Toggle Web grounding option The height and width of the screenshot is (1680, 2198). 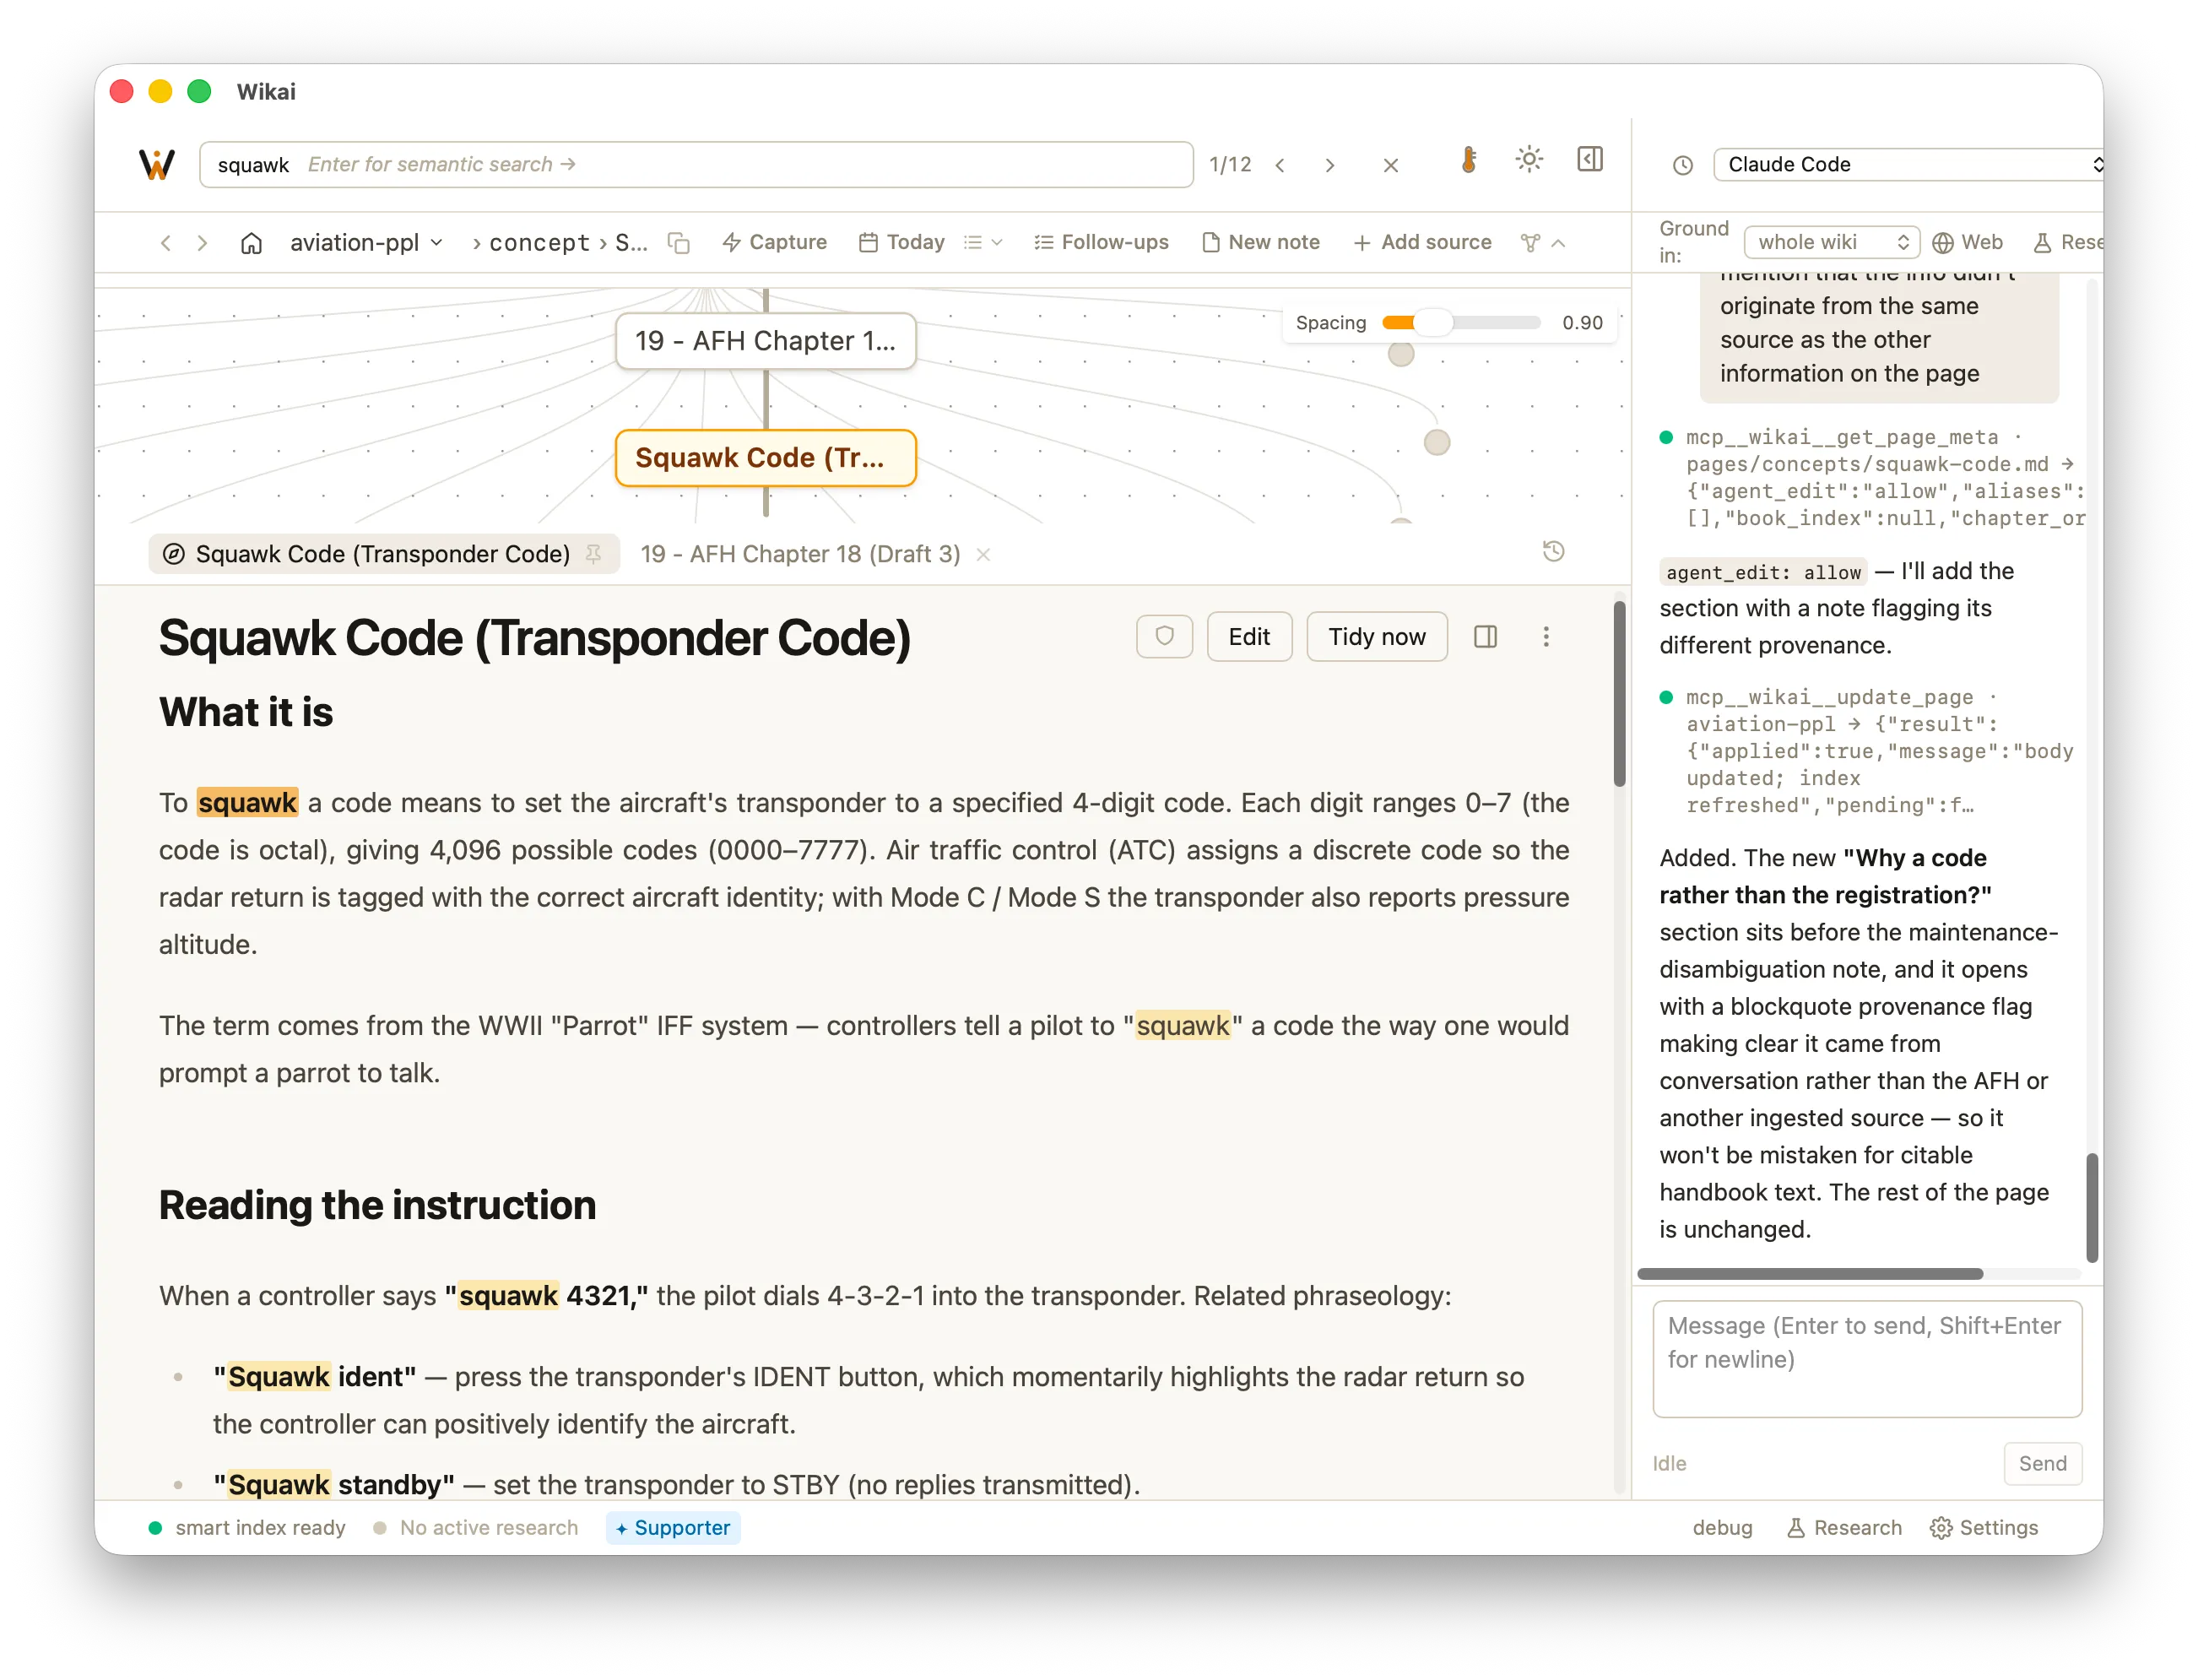[x=1967, y=243]
